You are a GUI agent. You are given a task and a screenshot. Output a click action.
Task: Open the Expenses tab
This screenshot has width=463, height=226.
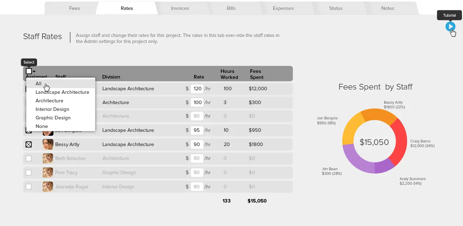tap(283, 8)
